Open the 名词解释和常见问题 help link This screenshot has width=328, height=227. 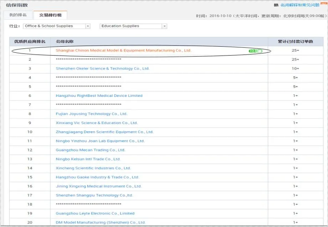point(299,5)
